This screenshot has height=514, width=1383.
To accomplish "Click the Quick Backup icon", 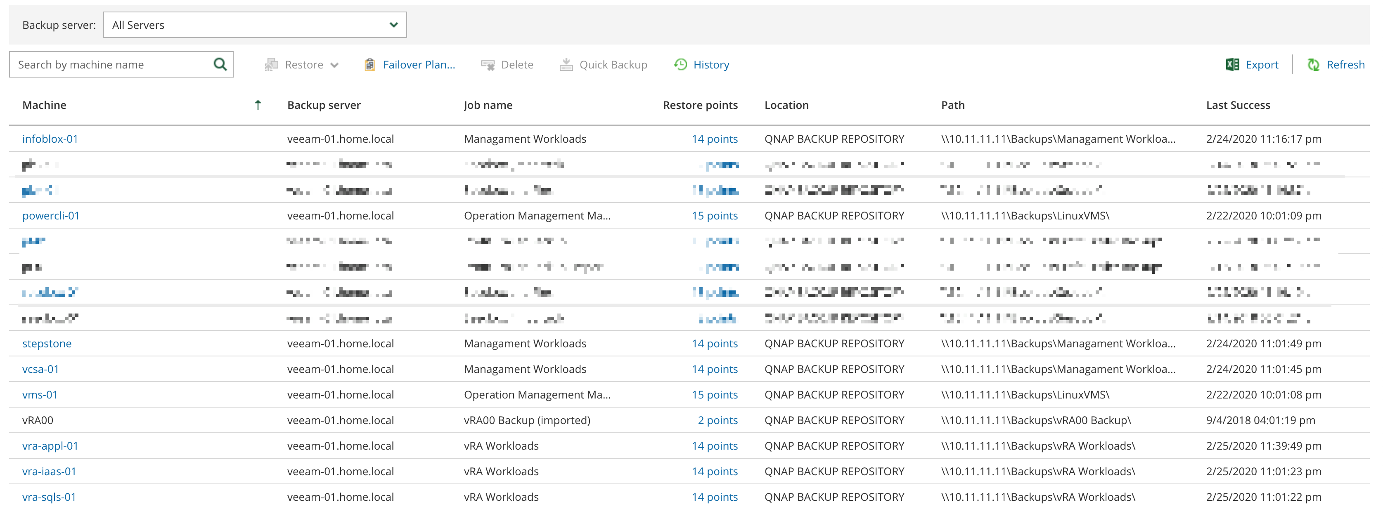I will pyautogui.click(x=566, y=64).
